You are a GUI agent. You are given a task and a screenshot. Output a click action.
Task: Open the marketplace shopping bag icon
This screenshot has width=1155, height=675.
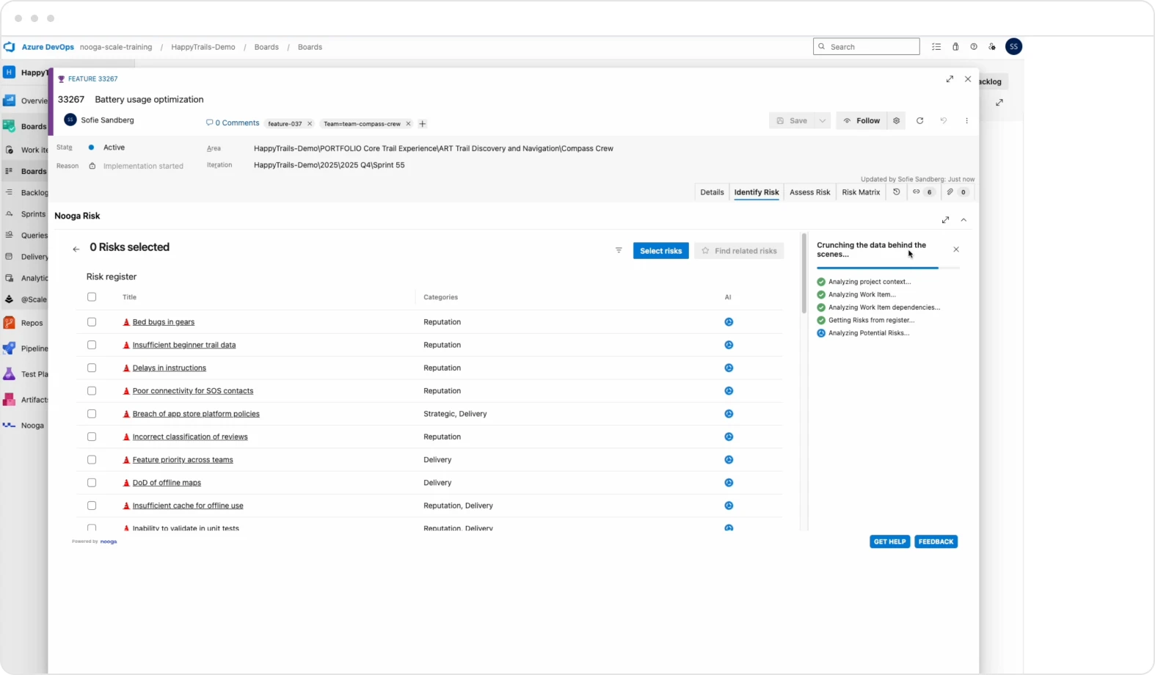pos(955,47)
